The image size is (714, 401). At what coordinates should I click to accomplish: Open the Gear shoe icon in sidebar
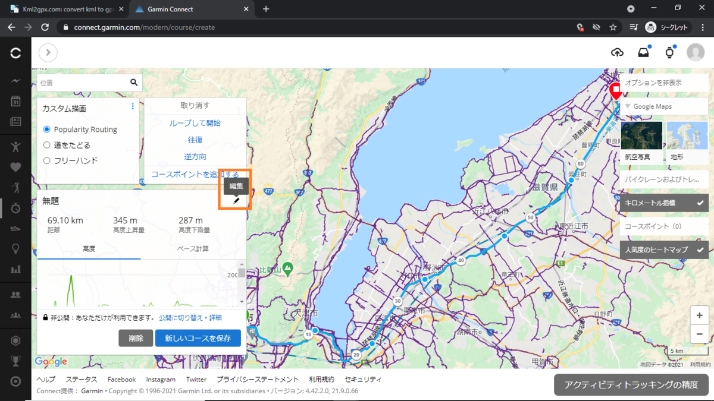point(15,228)
